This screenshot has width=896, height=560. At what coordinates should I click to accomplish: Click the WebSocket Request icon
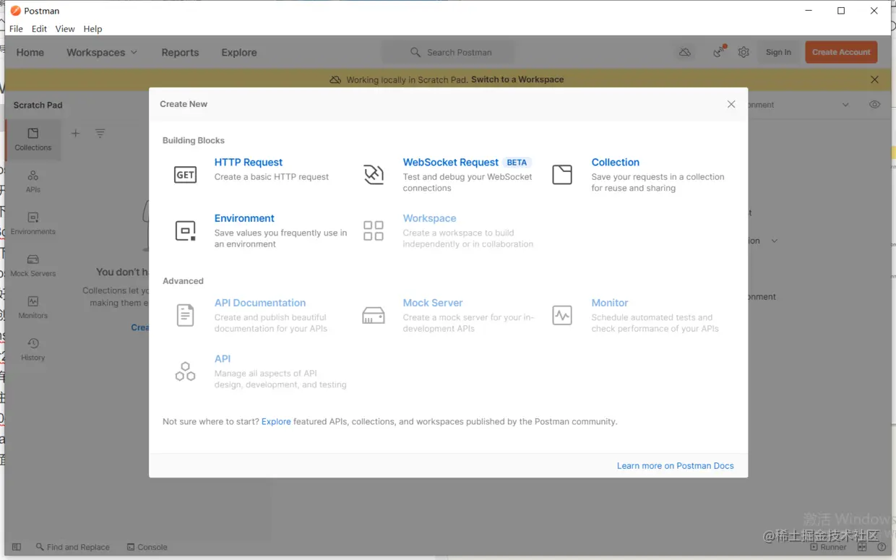tap(374, 174)
